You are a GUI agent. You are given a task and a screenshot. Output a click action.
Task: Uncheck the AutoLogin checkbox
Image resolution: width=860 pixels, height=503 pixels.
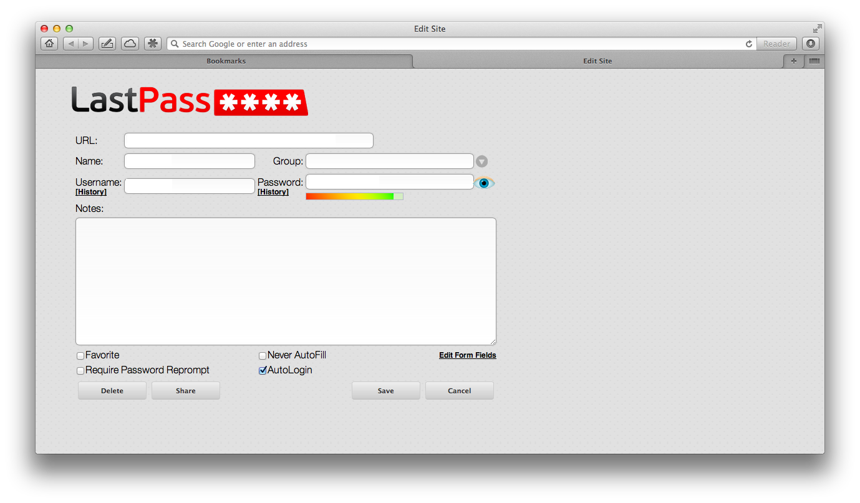click(263, 371)
